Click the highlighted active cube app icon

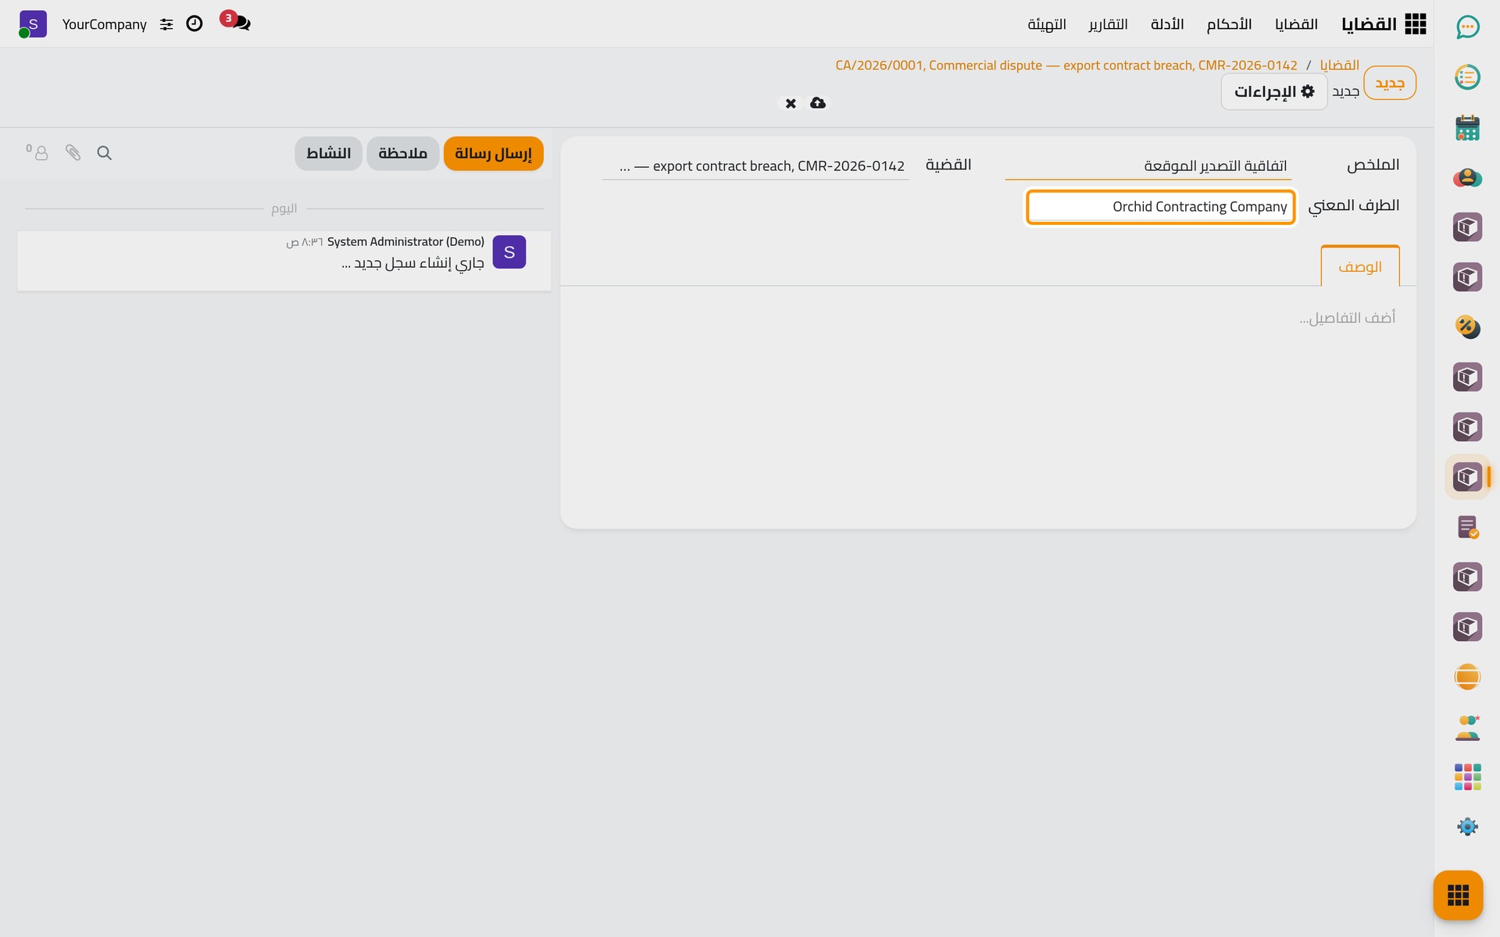pyautogui.click(x=1467, y=477)
